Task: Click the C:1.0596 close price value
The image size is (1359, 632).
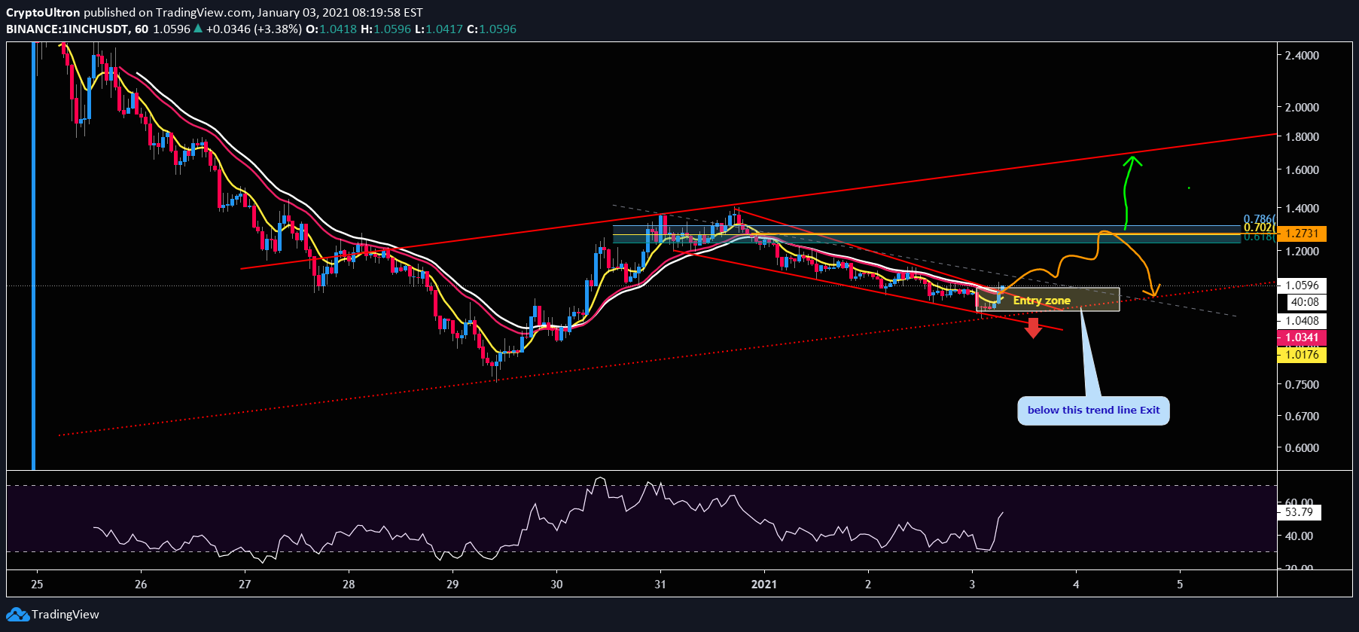Action: point(492,29)
